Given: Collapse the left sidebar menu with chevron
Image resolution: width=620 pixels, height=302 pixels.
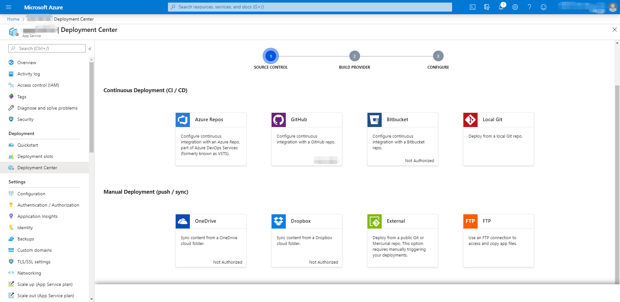Looking at the screenshot, I should [x=90, y=49].
